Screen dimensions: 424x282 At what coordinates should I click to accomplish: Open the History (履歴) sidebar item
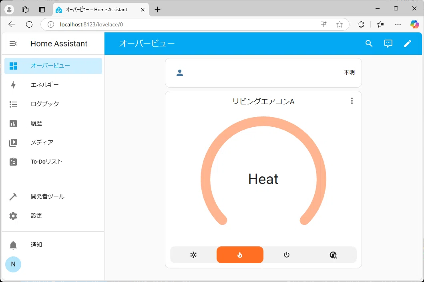pyautogui.click(x=53, y=124)
